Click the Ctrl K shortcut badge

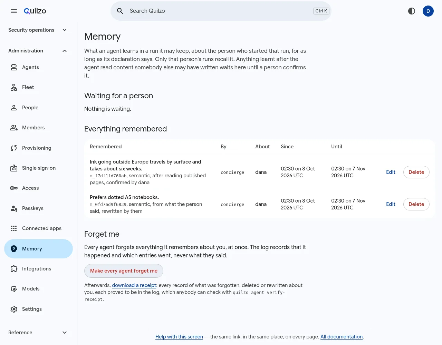pos(321,11)
